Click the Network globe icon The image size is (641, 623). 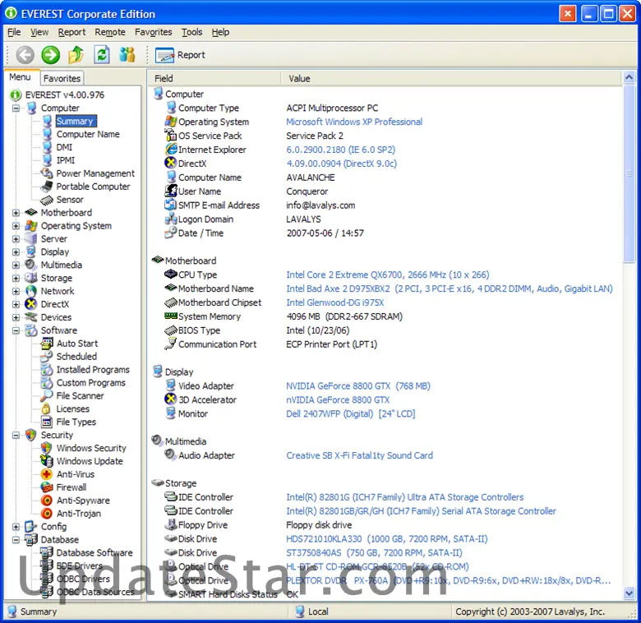31,291
